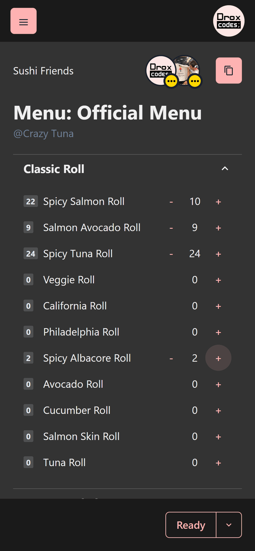Remove one Spicy Tuna Roll

point(171,254)
